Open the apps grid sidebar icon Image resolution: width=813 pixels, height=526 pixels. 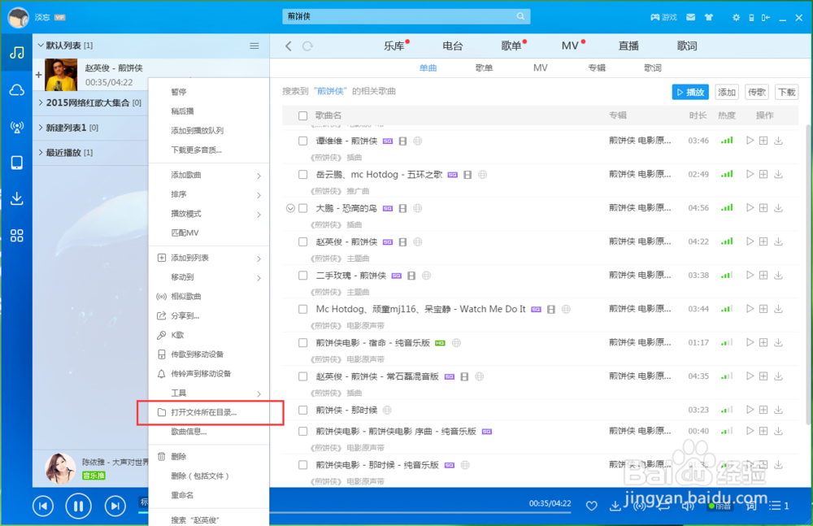(x=16, y=236)
